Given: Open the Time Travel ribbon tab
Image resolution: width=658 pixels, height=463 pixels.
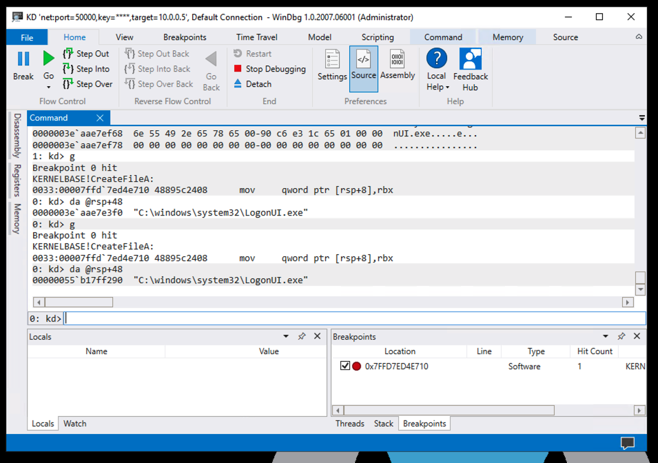Looking at the screenshot, I should pos(256,37).
